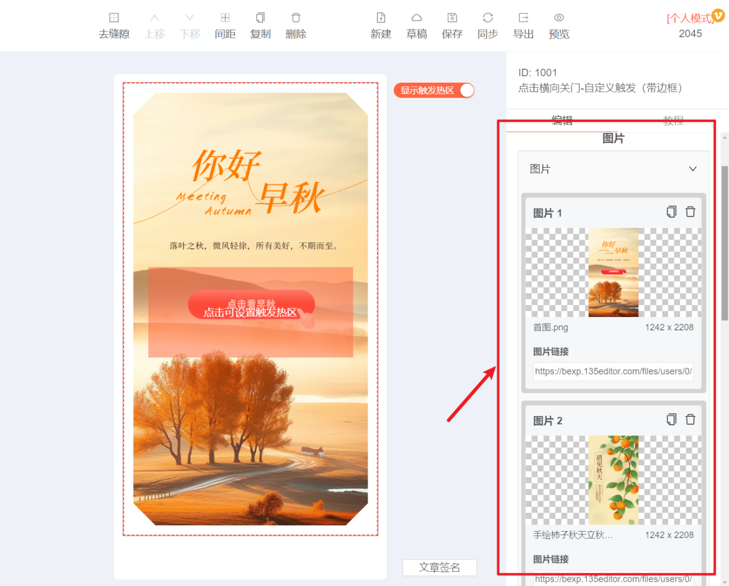Click the 图片 1 图片链接 URL field

[613, 371]
